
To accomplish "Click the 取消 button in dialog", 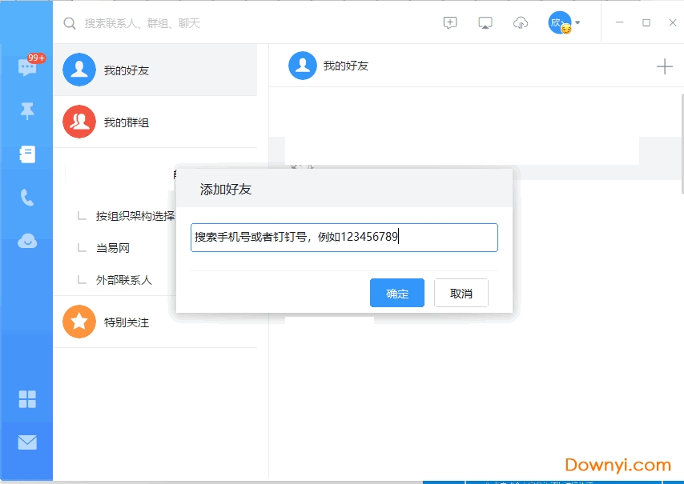I will point(461,294).
